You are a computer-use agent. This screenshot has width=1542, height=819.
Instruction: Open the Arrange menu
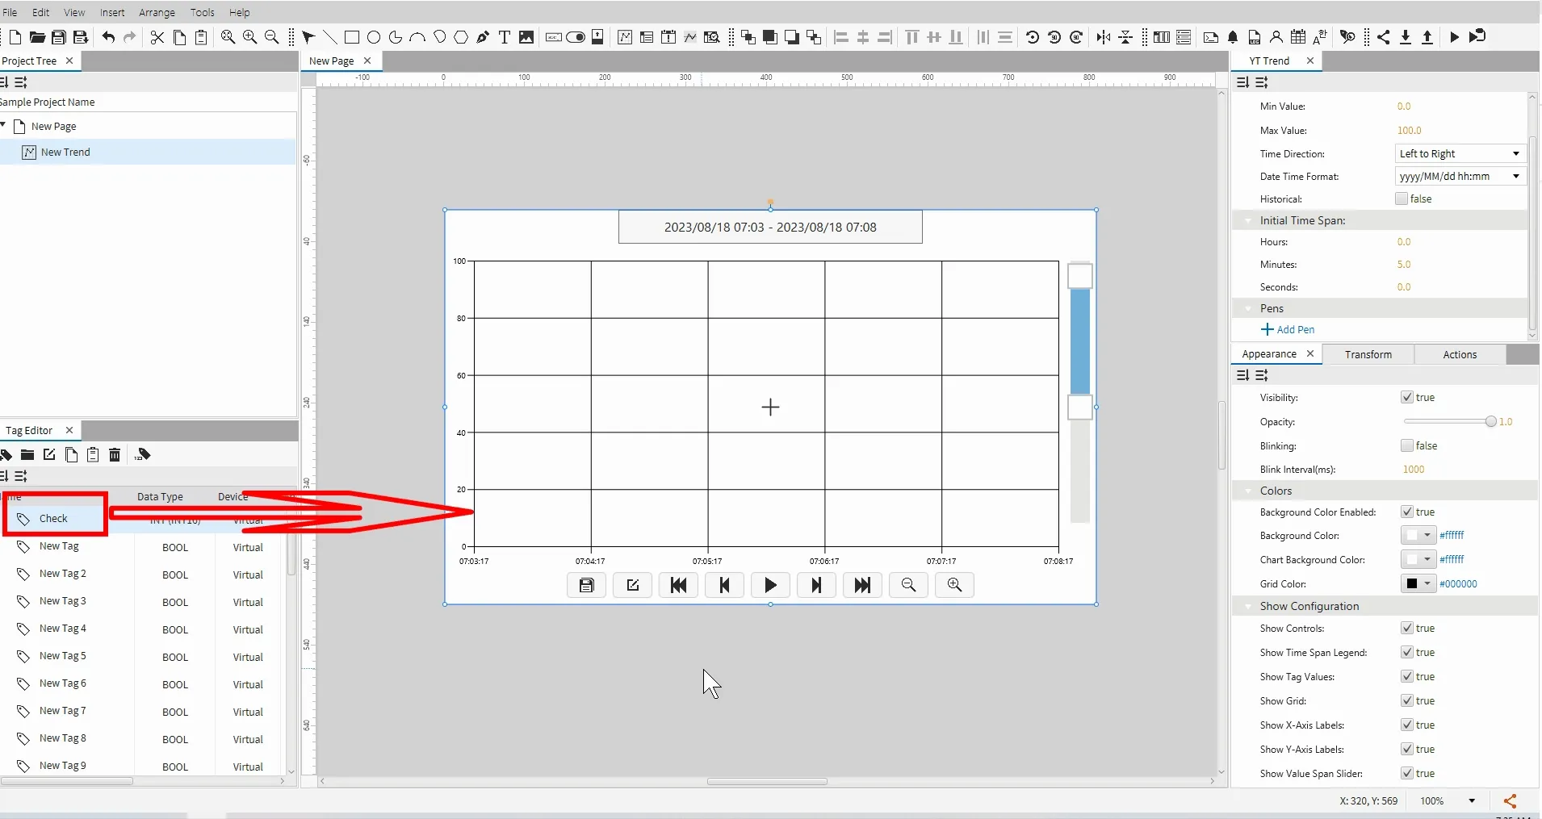(157, 12)
